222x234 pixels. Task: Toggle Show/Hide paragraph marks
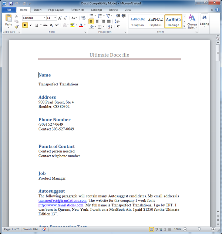coord(118,27)
